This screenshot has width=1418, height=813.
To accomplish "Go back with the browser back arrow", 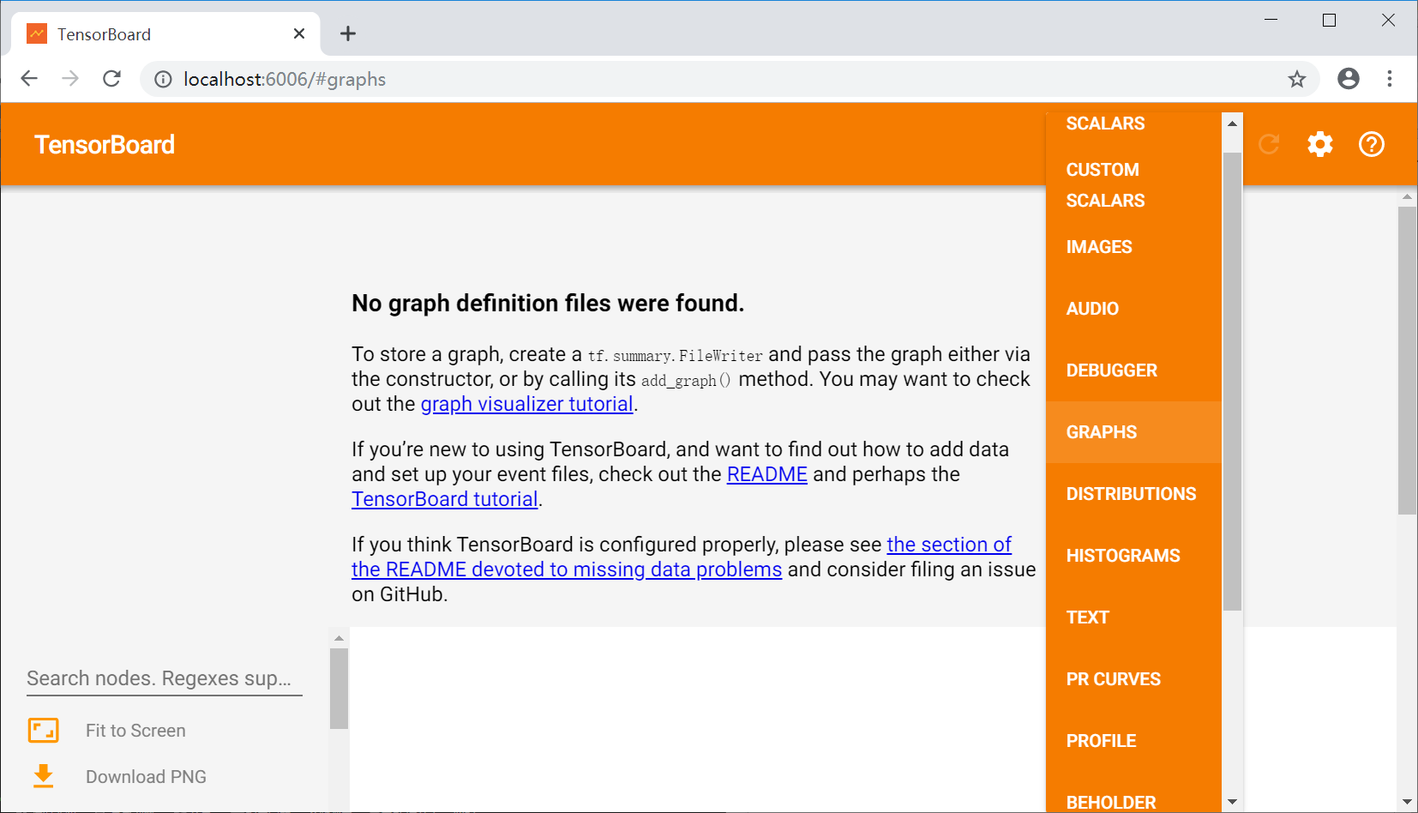I will click(29, 79).
